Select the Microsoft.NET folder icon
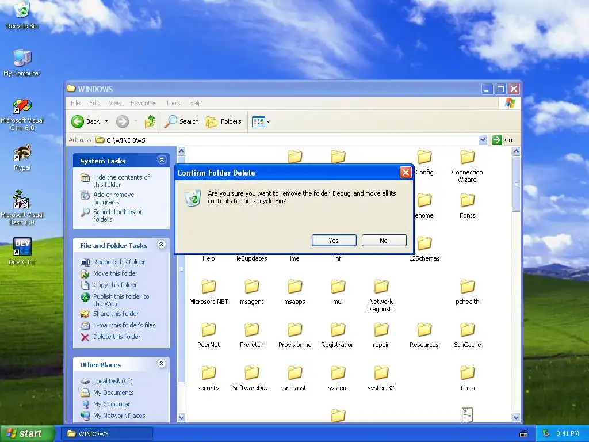The width and height of the screenshot is (589, 442). (x=208, y=287)
